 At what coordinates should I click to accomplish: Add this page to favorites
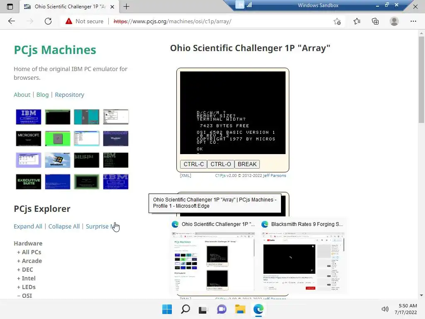(337, 22)
